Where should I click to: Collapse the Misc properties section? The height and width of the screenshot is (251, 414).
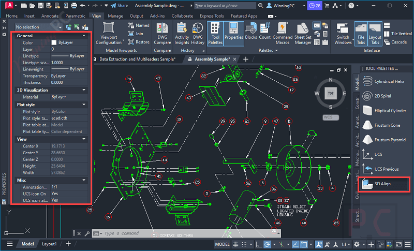coord(84,180)
